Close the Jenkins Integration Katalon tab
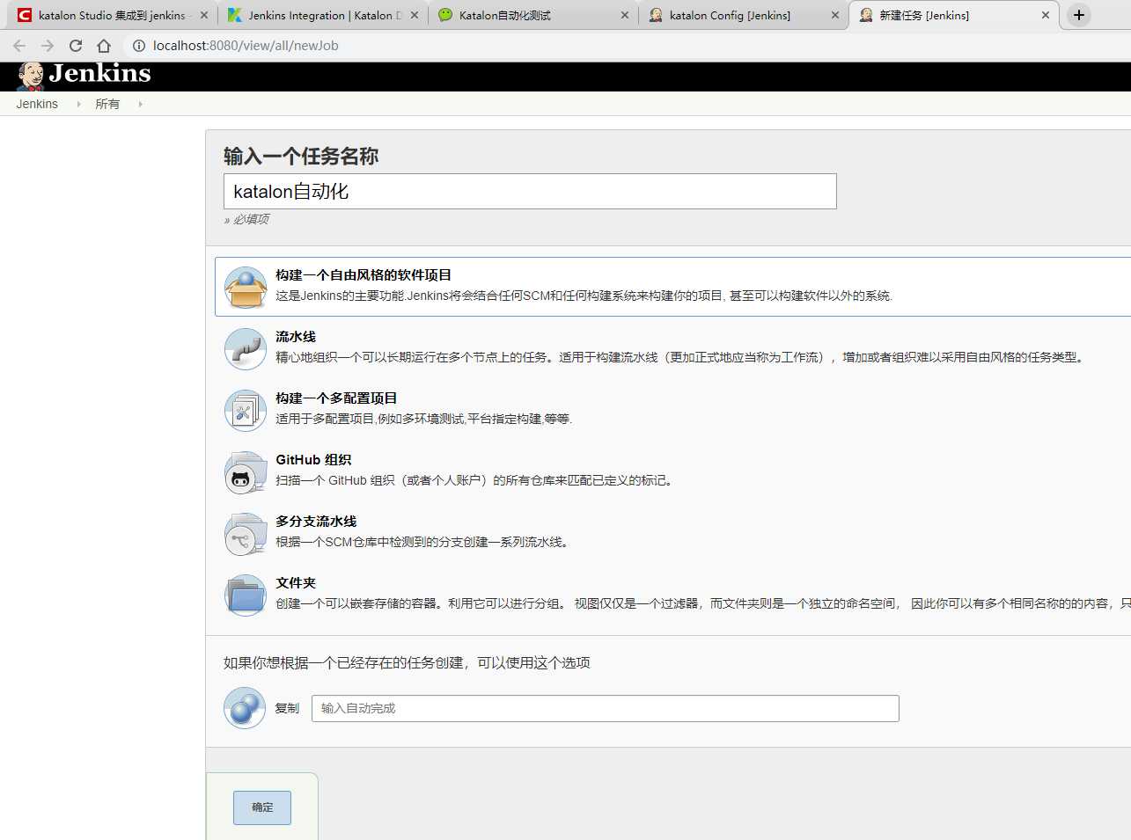Screen dimensions: 1131x840 coord(415,15)
